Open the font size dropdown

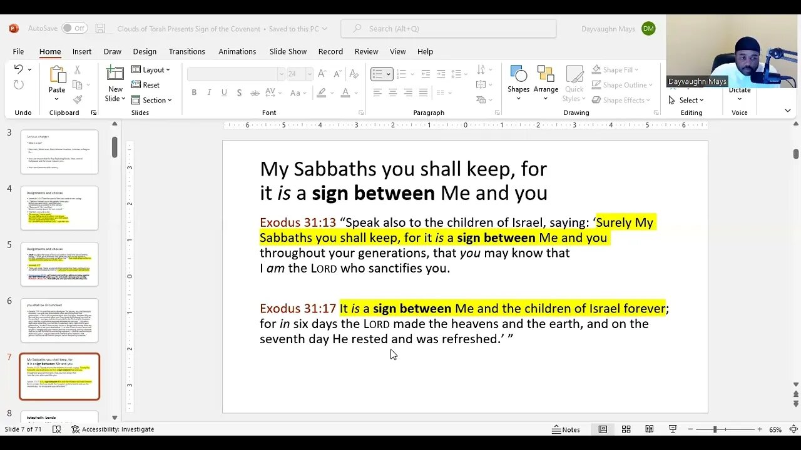309,74
